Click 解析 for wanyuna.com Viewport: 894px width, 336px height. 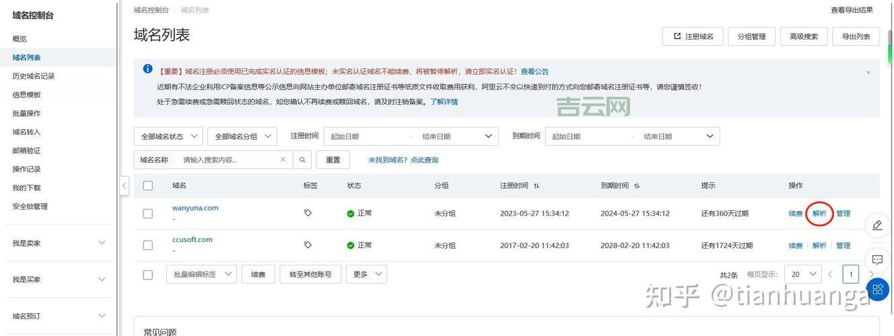click(x=819, y=214)
